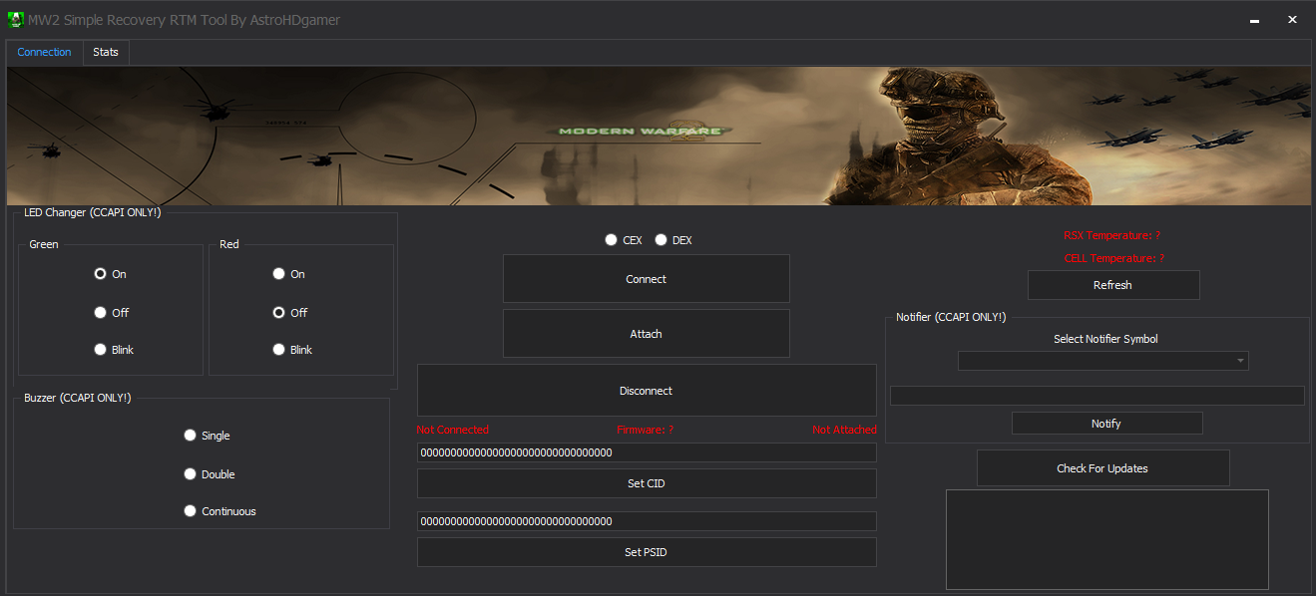This screenshot has width=1316, height=596.
Task: Focus the CID value input field
Action: 647,452
